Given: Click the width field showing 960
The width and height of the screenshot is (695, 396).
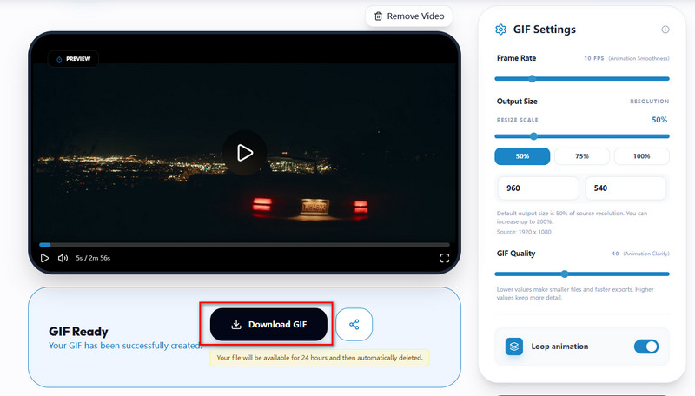Looking at the screenshot, I should (x=538, y=188).
